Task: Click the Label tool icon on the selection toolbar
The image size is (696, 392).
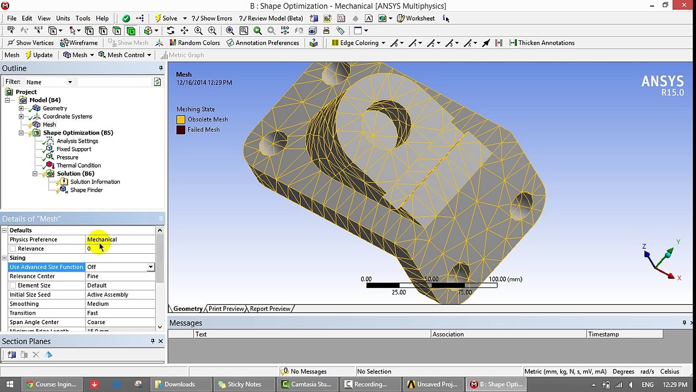Action: [x=10, y=30]
